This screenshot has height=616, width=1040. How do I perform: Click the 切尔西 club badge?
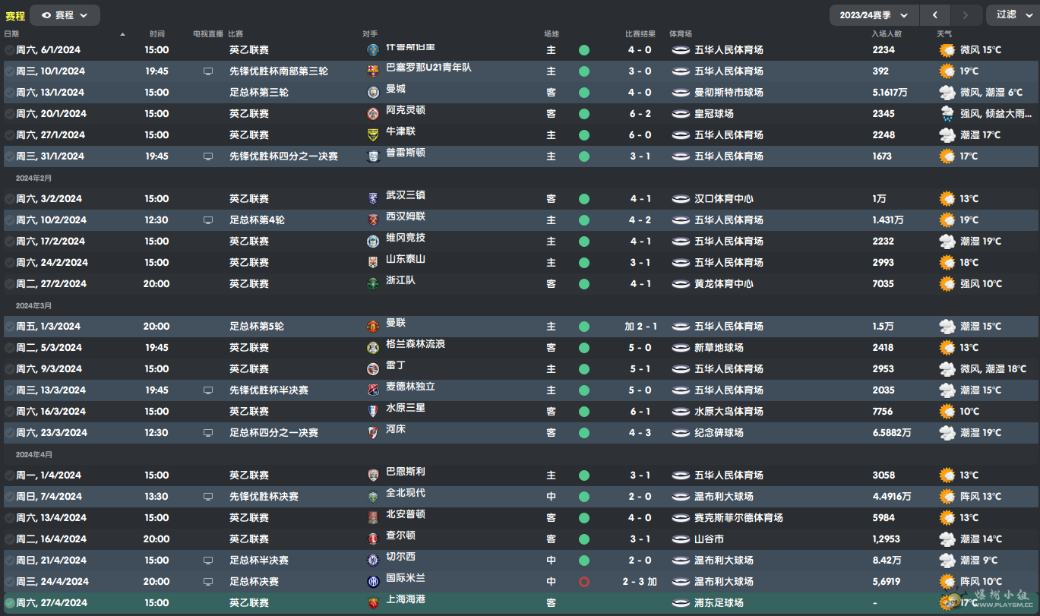[x=373, y=561]
